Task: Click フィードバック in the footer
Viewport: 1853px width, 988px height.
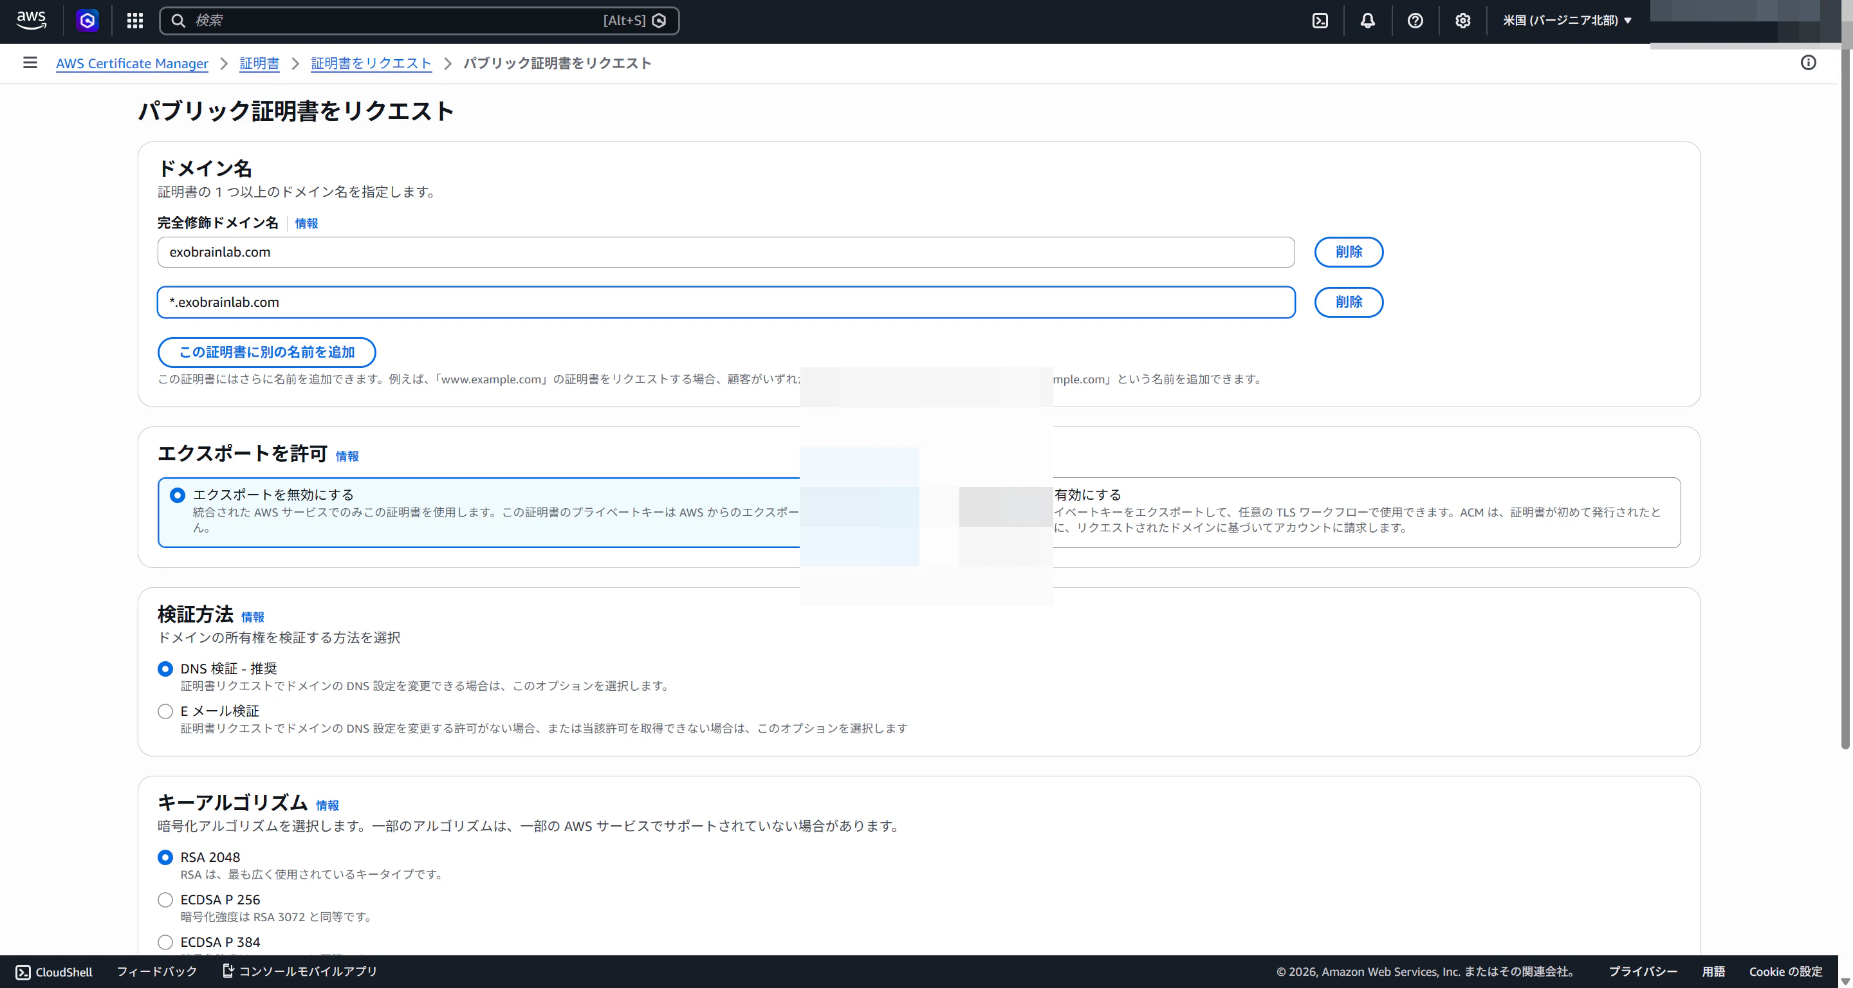Action: click(x=157, y=971)
